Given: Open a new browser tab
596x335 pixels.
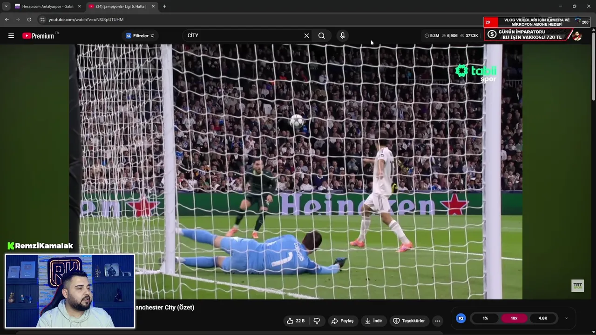Looking at the screenshot, I should point(164,7).
